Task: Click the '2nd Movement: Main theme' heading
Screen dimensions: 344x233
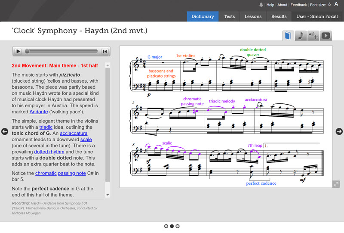Action: click(55, 65)
